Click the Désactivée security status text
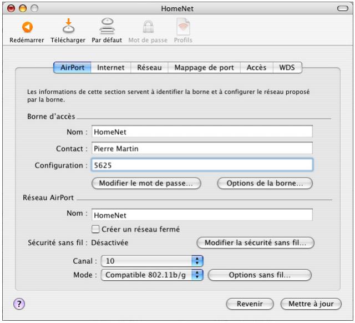The image size is (355, 323). tap(110, 243)
